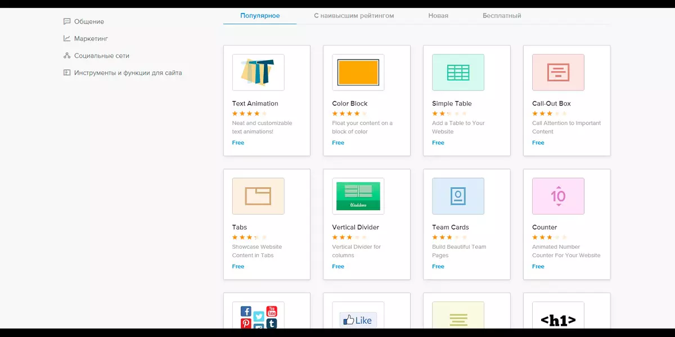
Task: Click 'Neat and customizable text animations!' description
Action: coord(262,127)
